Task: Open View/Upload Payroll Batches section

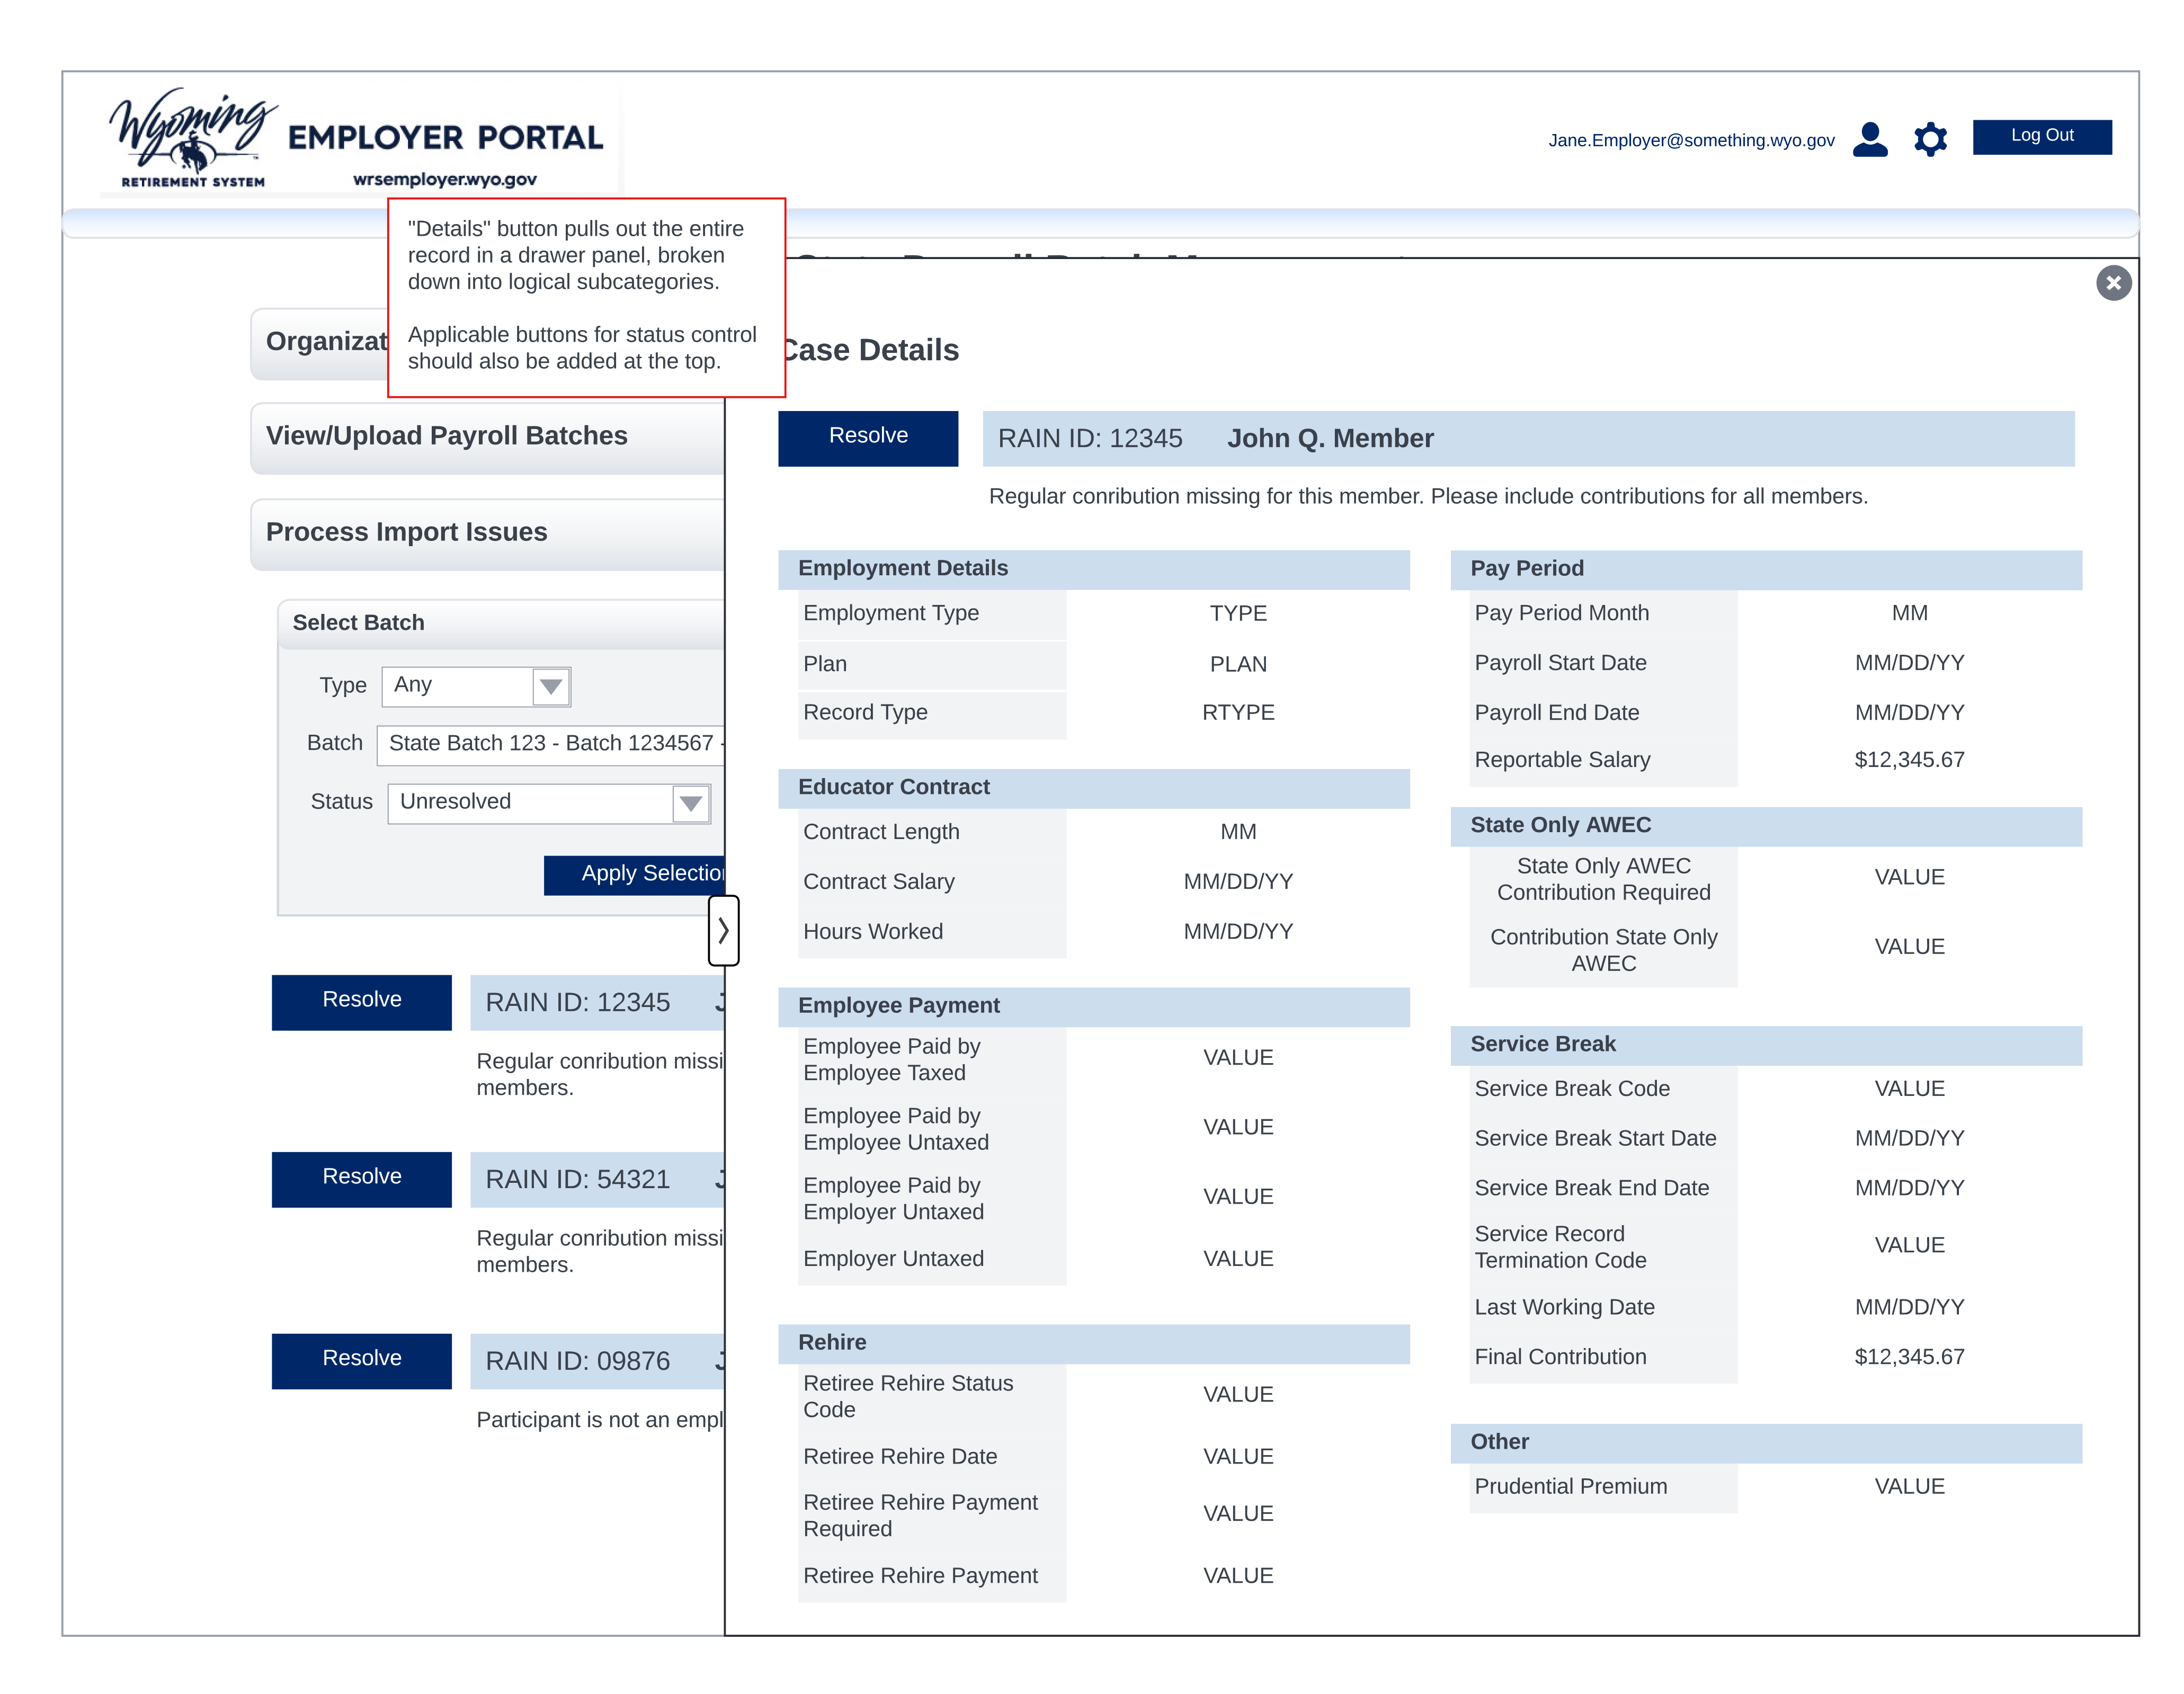Action: [x=488, y=438]
